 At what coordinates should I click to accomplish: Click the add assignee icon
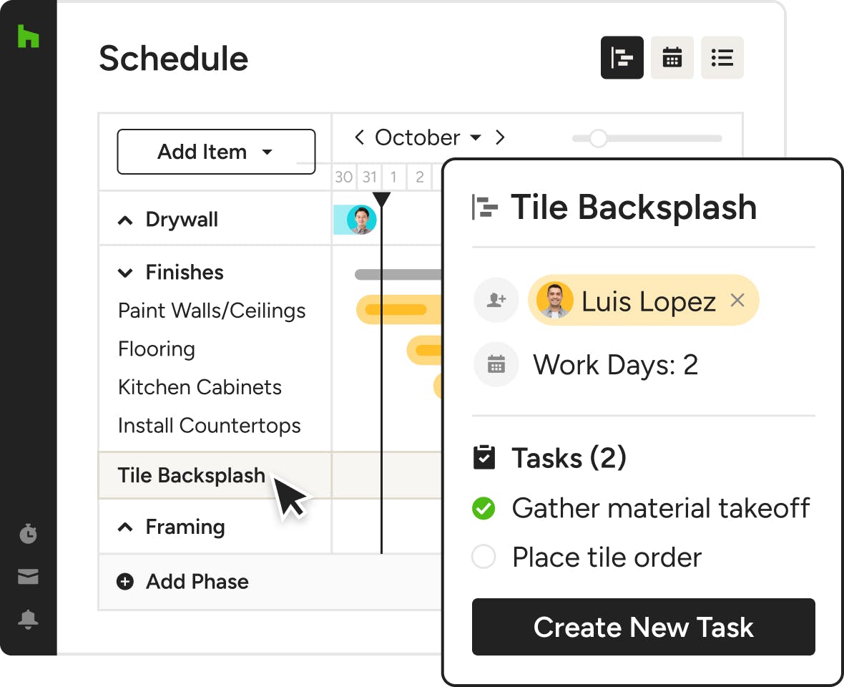coord(496,301)
